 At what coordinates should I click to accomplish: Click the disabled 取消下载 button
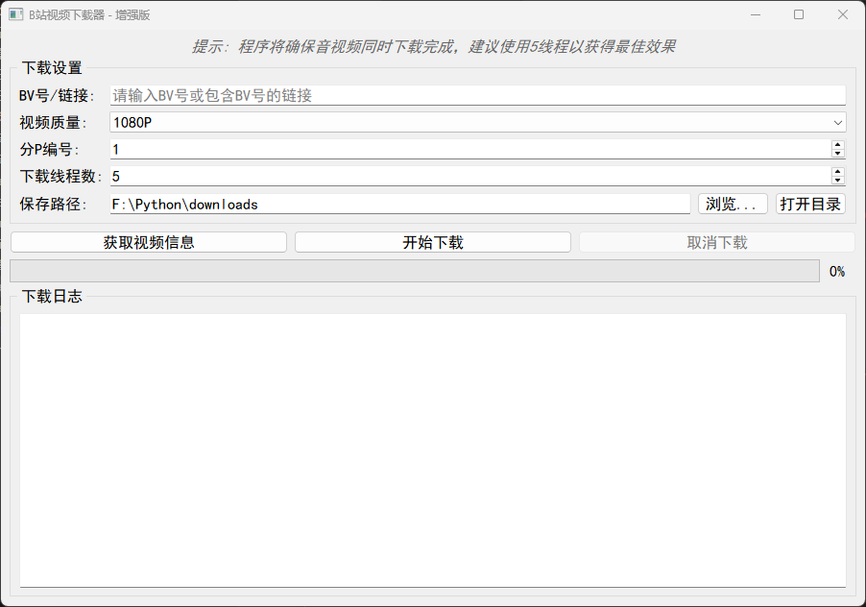716,241
